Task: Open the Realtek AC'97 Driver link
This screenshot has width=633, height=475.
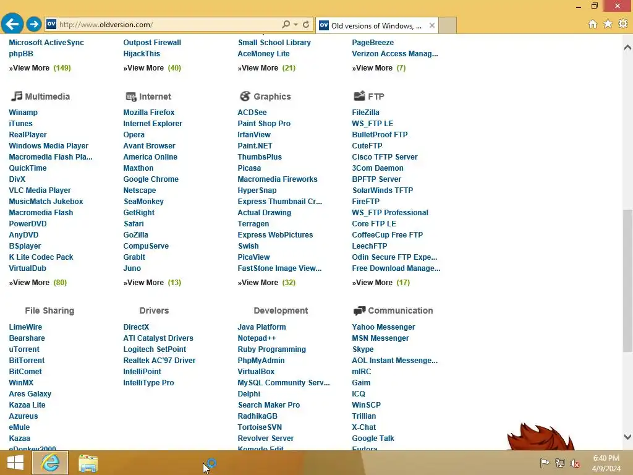Action: pos(159,361)
